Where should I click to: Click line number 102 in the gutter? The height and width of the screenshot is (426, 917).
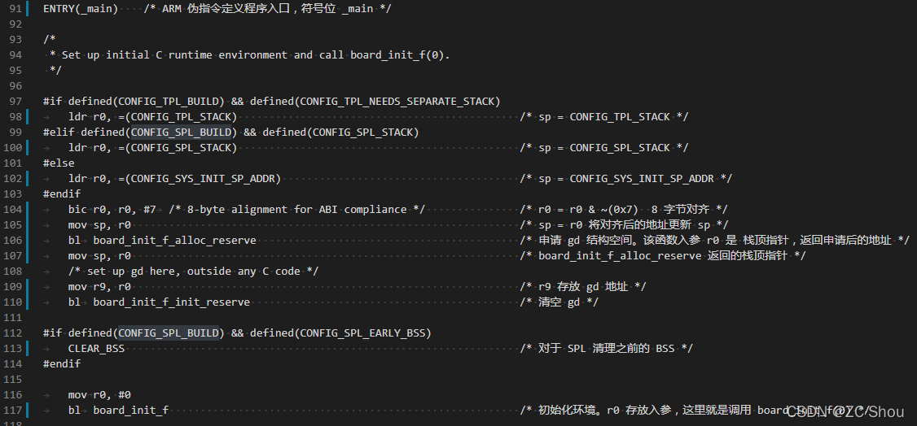pyautogui.click(x=13, y=178)
